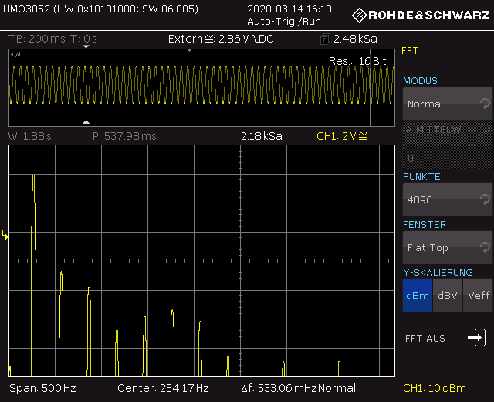Click the Rohde & Schwarz logo
This screenshot has height=402, width=494.
click(x=420, y=15)
